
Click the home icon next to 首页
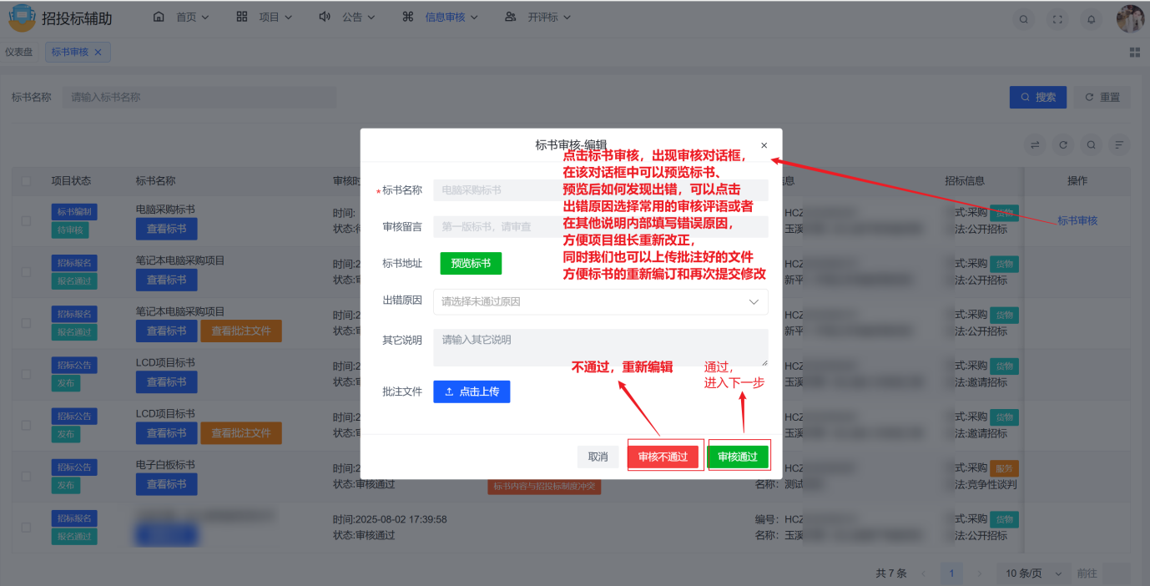pos(158,15)
